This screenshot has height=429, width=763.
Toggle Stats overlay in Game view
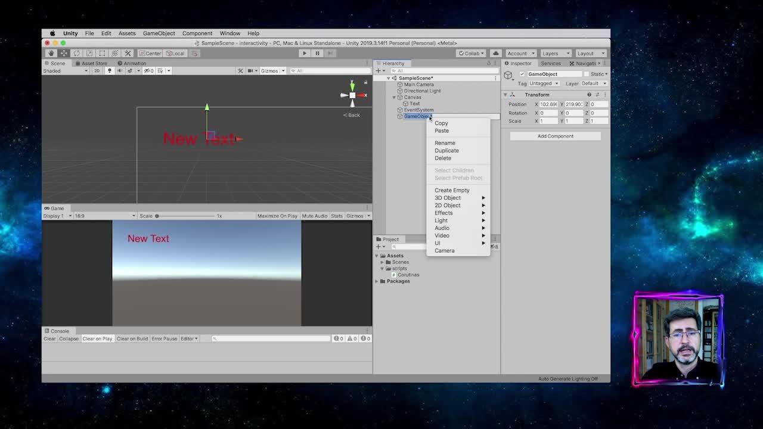(337, 216)
